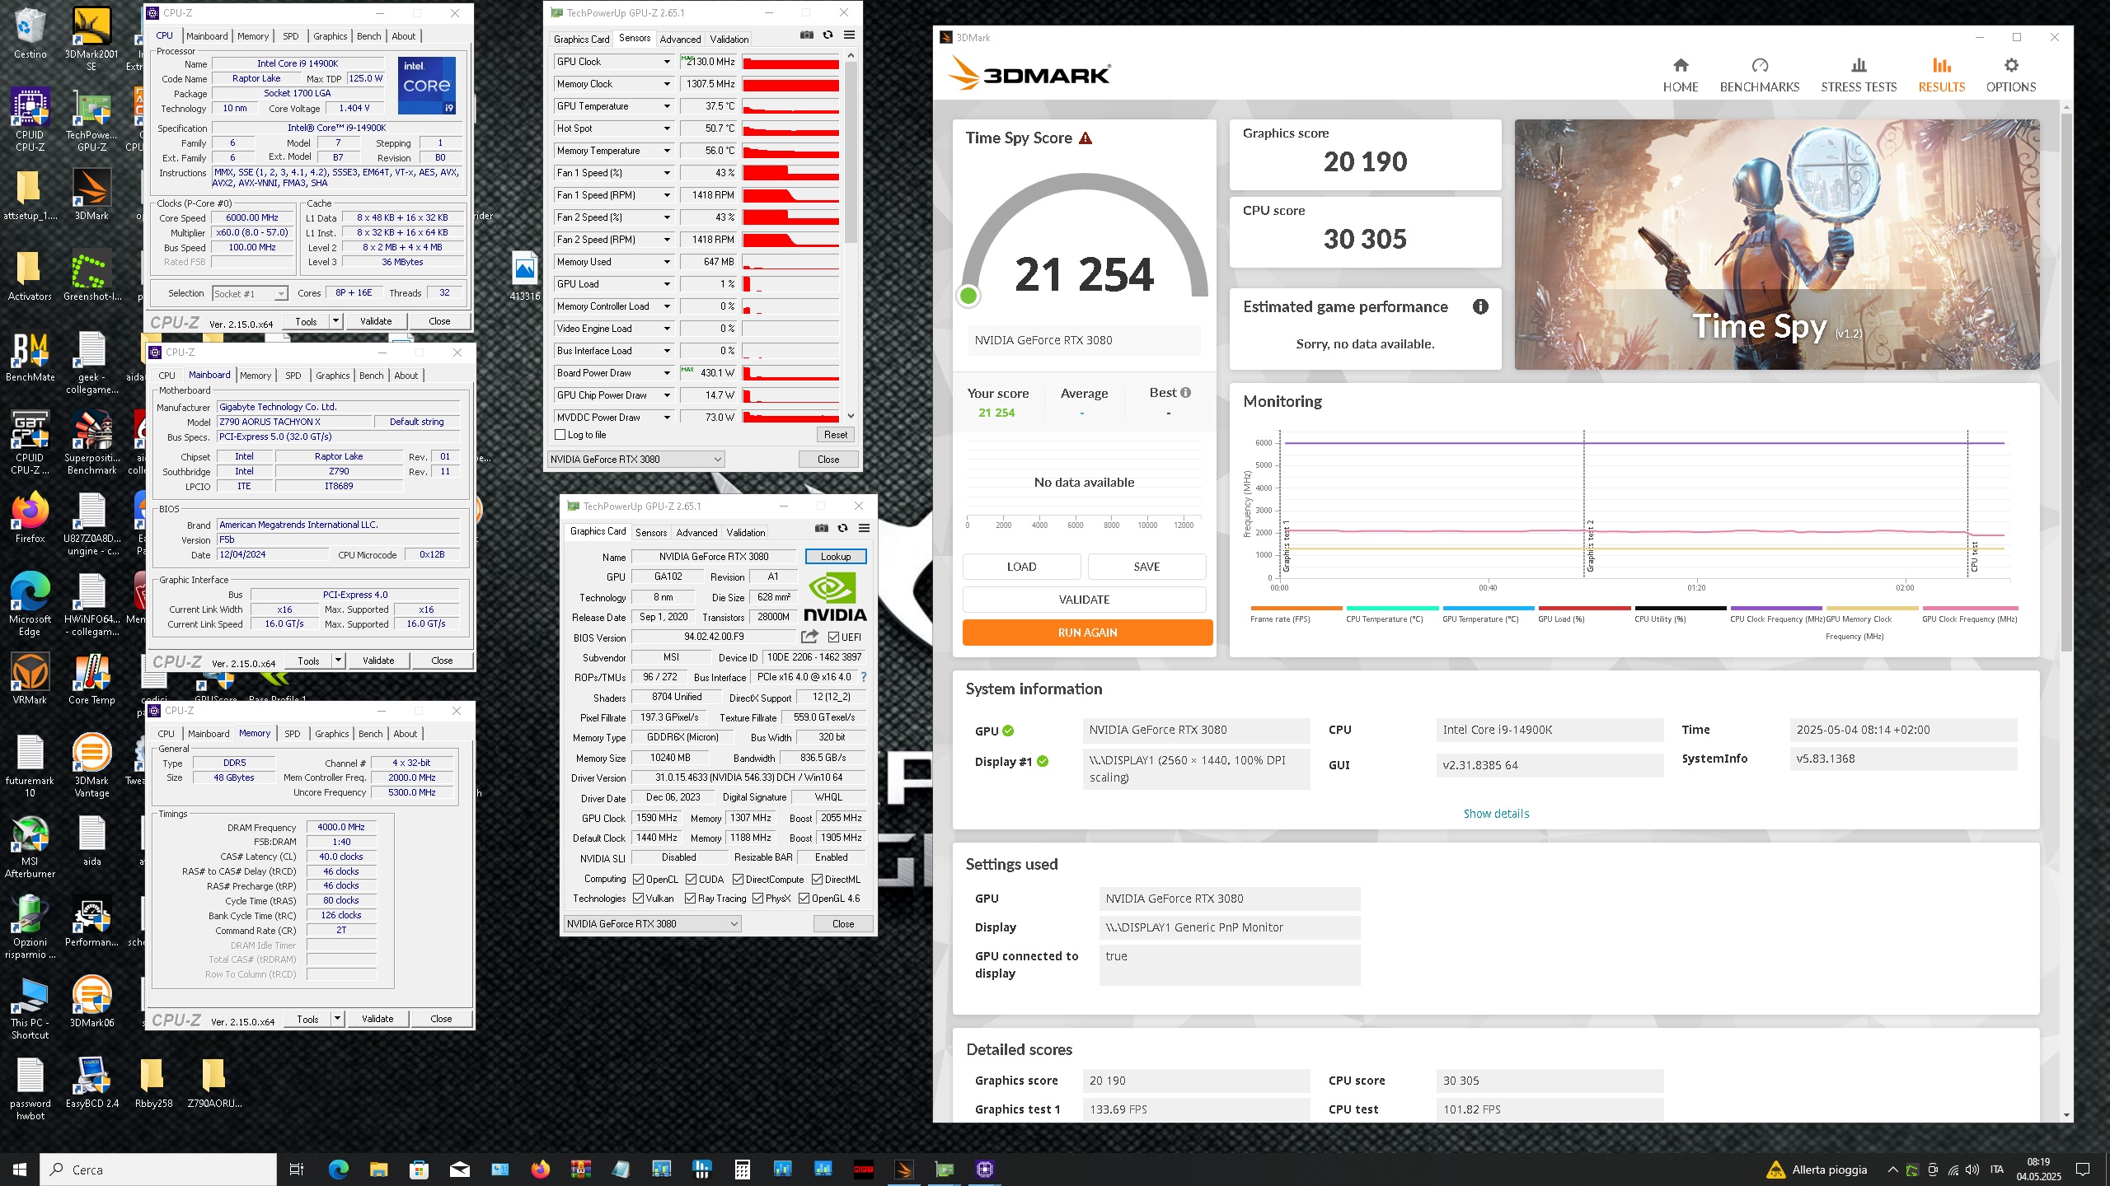
Task: Click GPU-Z Graphics Card camera icon
Action: pos(821,529)
